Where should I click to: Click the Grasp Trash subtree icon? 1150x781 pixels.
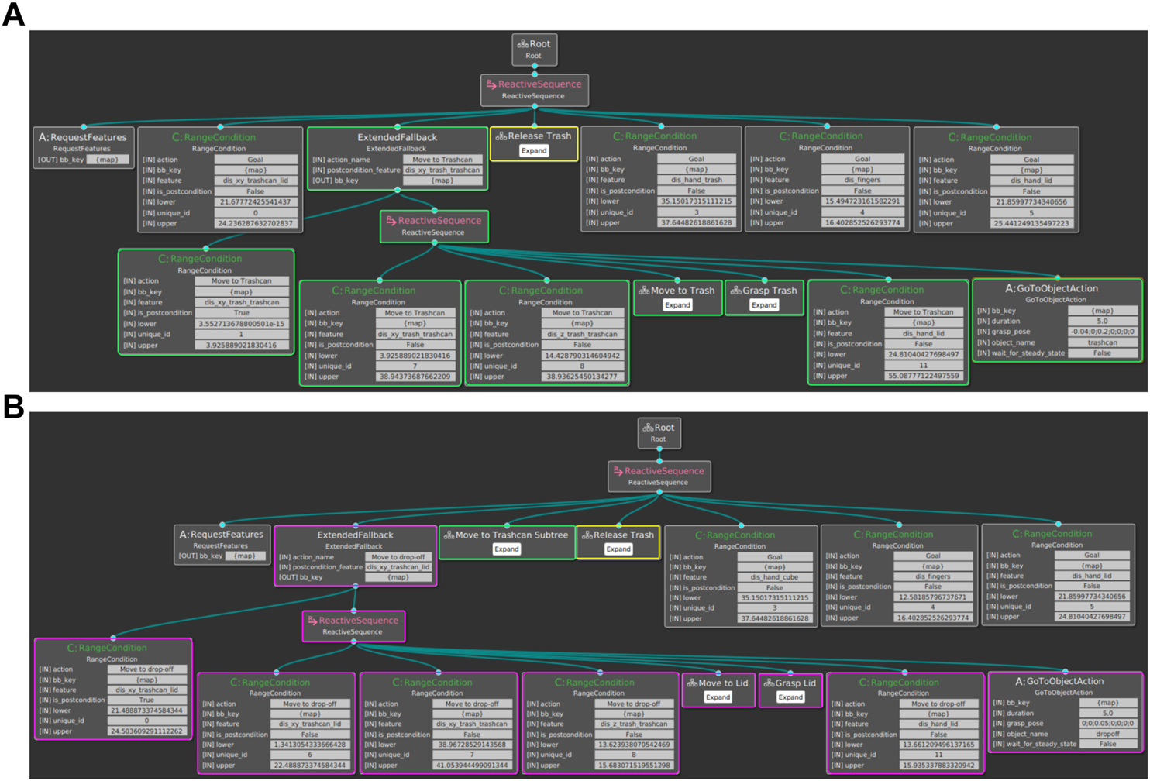pyautogui.click(x=735, y=291)
